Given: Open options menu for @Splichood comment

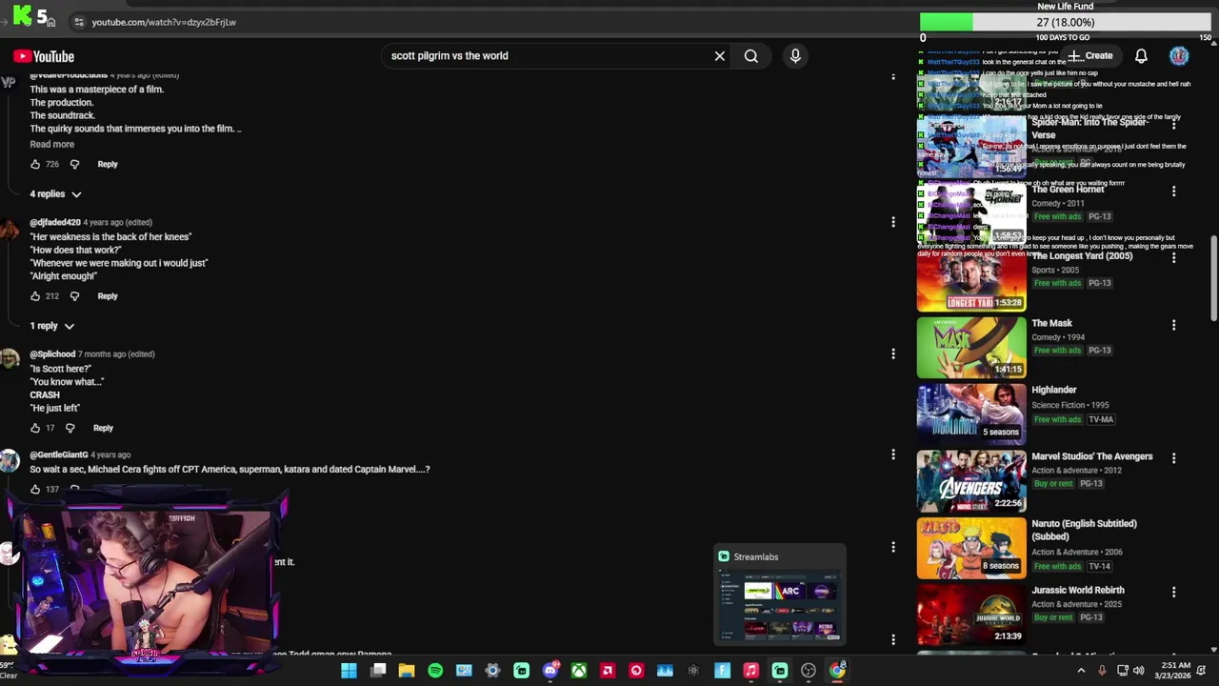Looking at the screenshot, I should [x=893, y=353].
